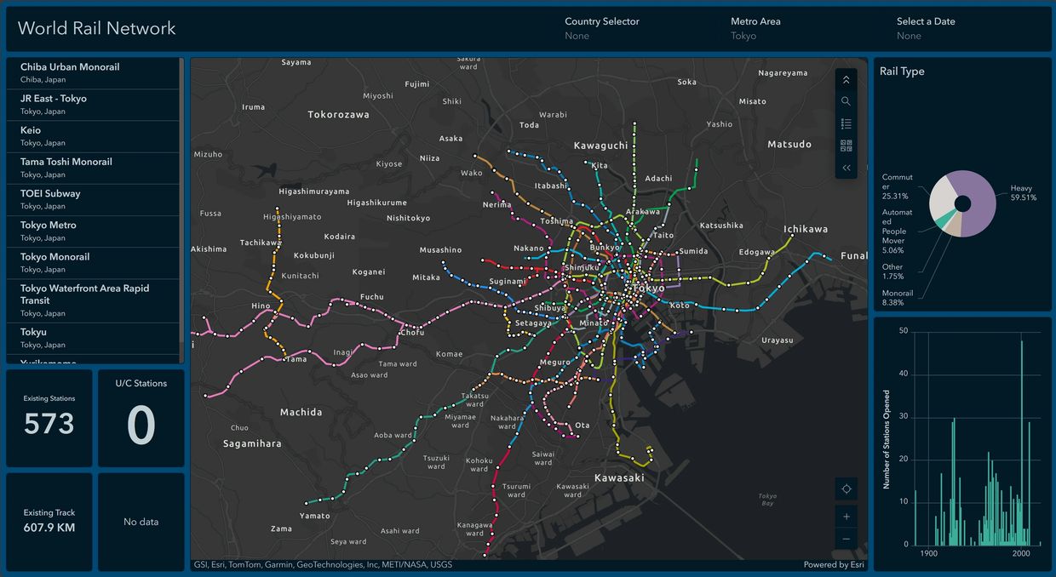Click the Commuter slice of the pie chart
Image resolution: width=1056 pixels, height=577 pixels.
(x=944, y=196)
